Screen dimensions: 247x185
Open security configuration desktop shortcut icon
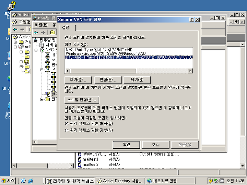pyautogui.click(x=11, y=6)
